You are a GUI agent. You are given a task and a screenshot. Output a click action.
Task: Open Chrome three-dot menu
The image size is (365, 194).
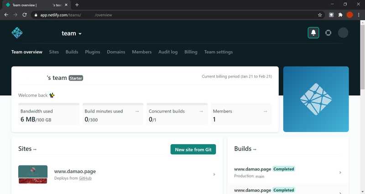[x=359, y=15]
